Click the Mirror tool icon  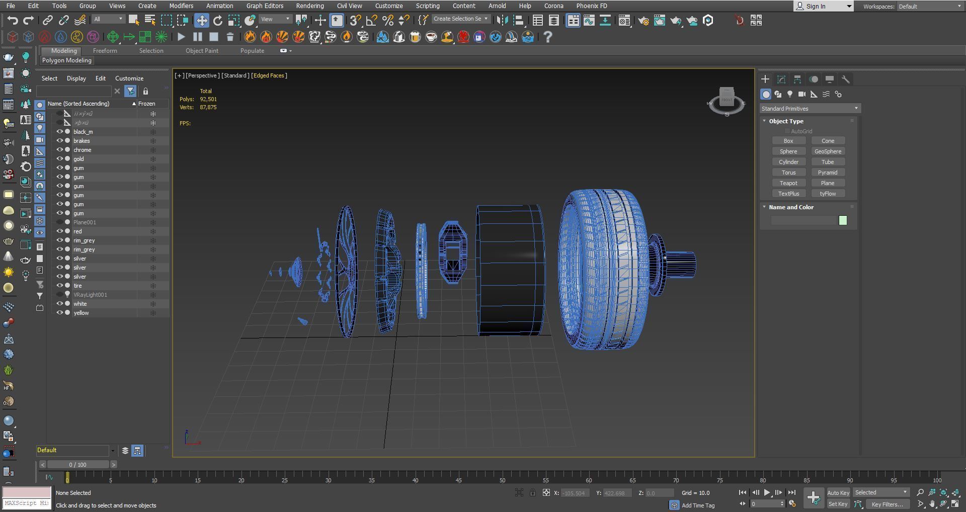tap(502, 20)
